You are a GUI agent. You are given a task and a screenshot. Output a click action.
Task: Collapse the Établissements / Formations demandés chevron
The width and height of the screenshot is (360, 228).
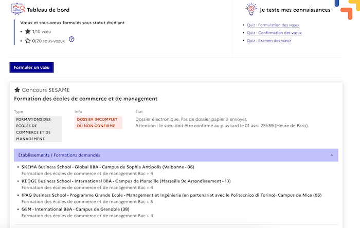332,155
